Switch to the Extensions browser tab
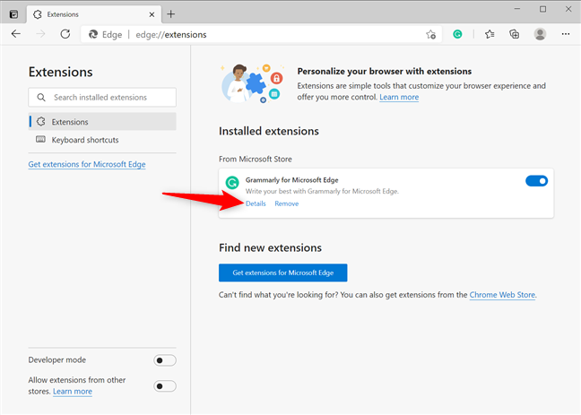This screenshot has width=581, height=415. [94, 14]
